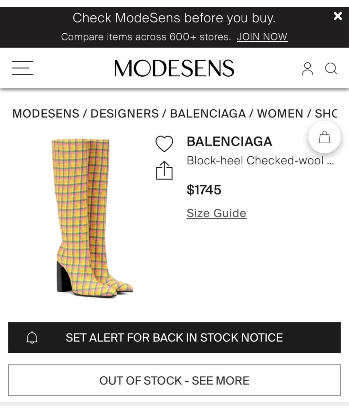Open the Size Guide link

(217, 213)
